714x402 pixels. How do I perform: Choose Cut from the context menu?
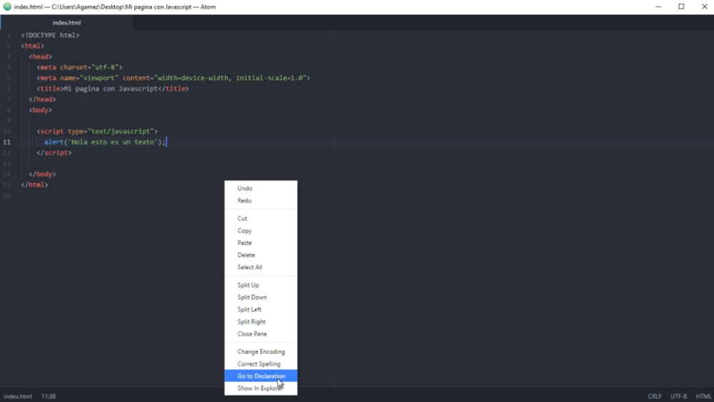coord(261,218)
